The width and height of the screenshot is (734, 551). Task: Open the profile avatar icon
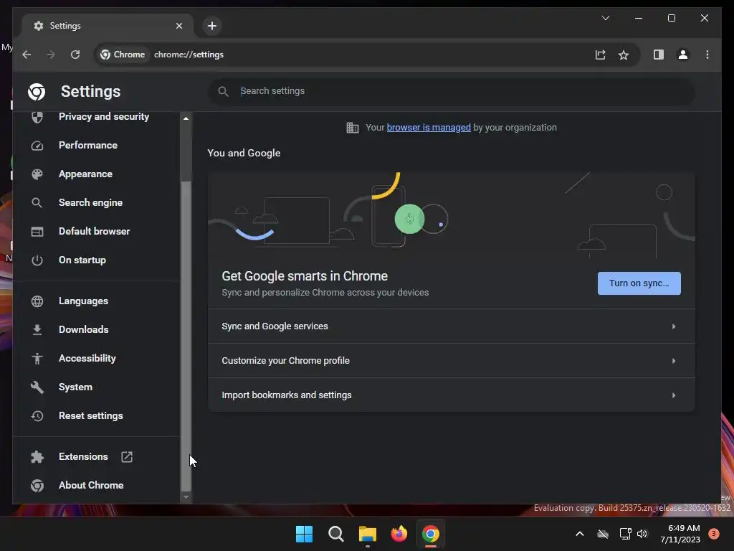[x=683, y=55]
